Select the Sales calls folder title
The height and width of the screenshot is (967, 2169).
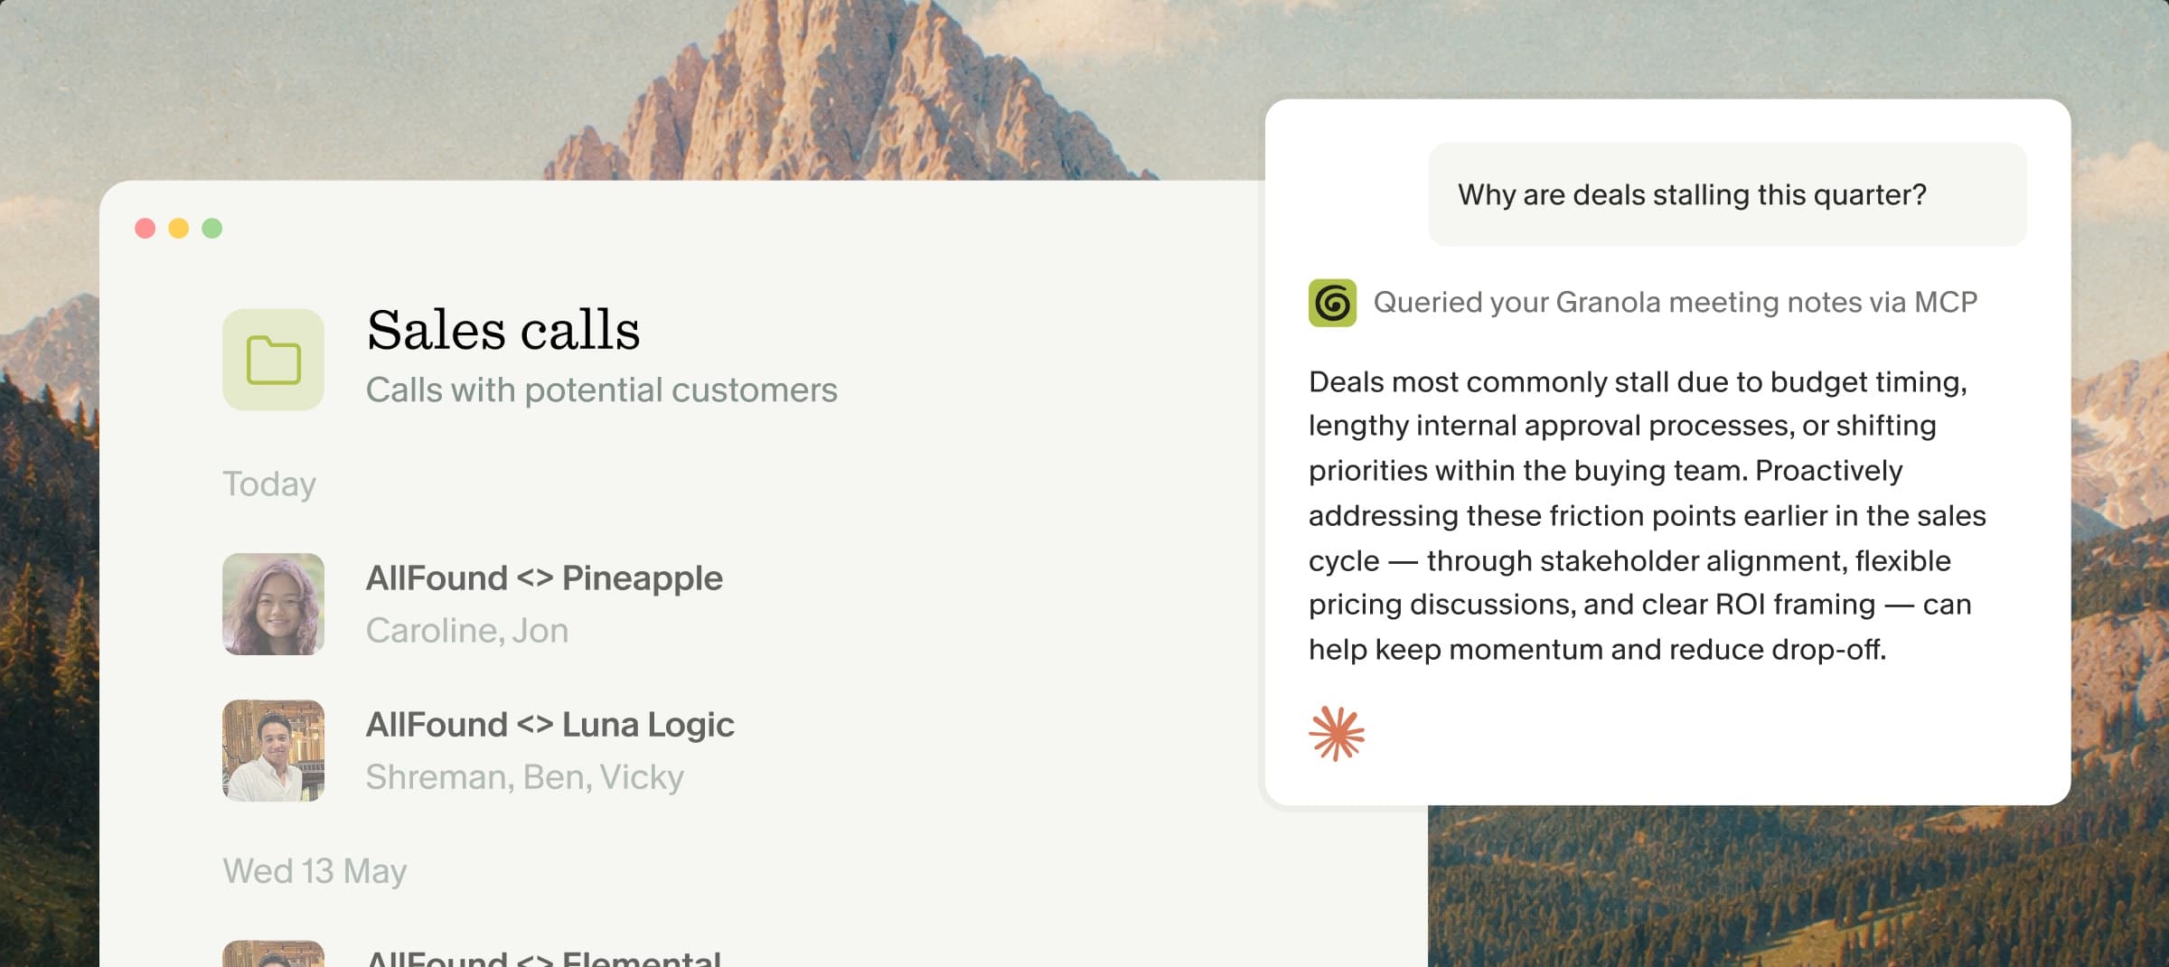[503, 330]
